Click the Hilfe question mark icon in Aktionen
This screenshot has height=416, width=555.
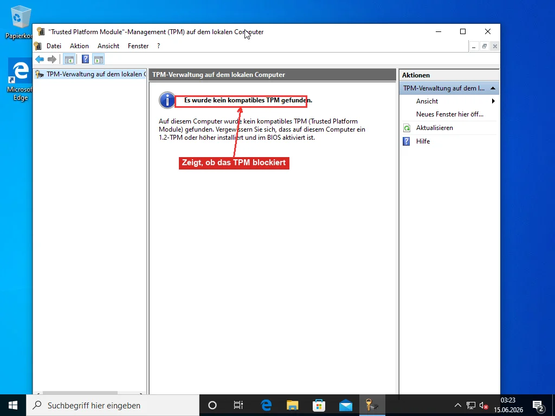click(406, 141)
